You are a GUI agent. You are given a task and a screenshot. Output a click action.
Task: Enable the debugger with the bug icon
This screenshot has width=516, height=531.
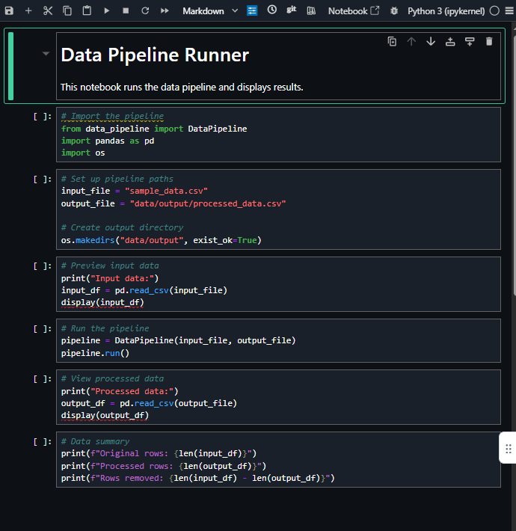pyautogui.click(x=394, y=10)
